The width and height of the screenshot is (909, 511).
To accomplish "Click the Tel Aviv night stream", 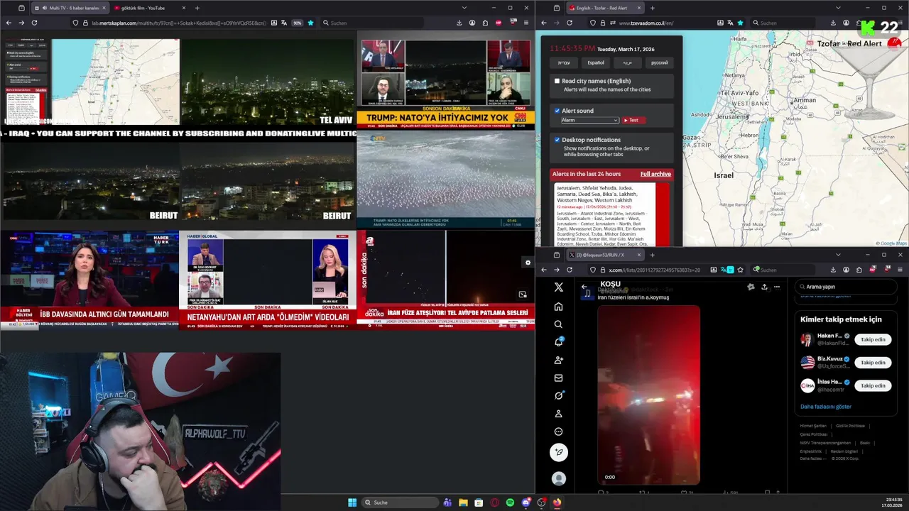I will click(x=268, y=82).
